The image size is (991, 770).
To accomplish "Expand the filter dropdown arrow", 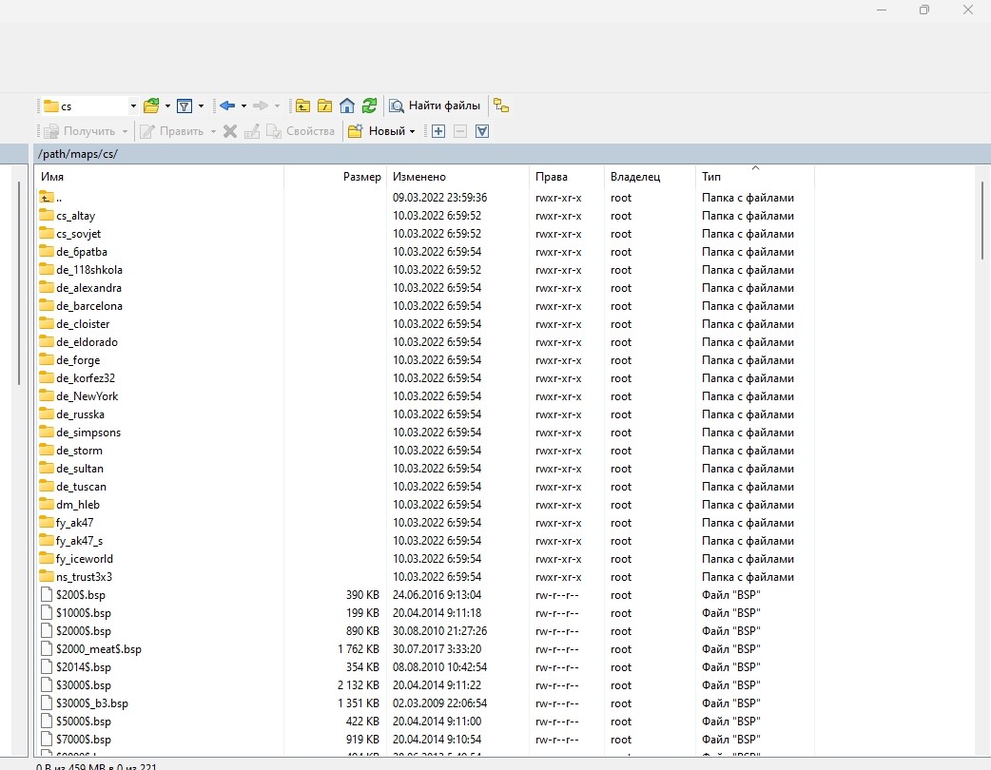I will (201, 106).
